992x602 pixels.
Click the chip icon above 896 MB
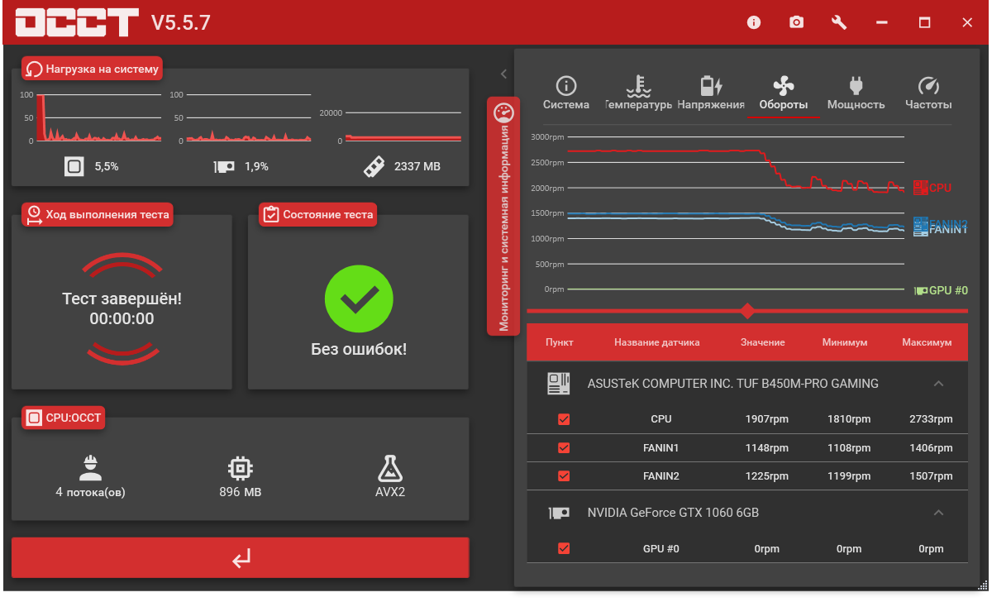click(240, 468)
